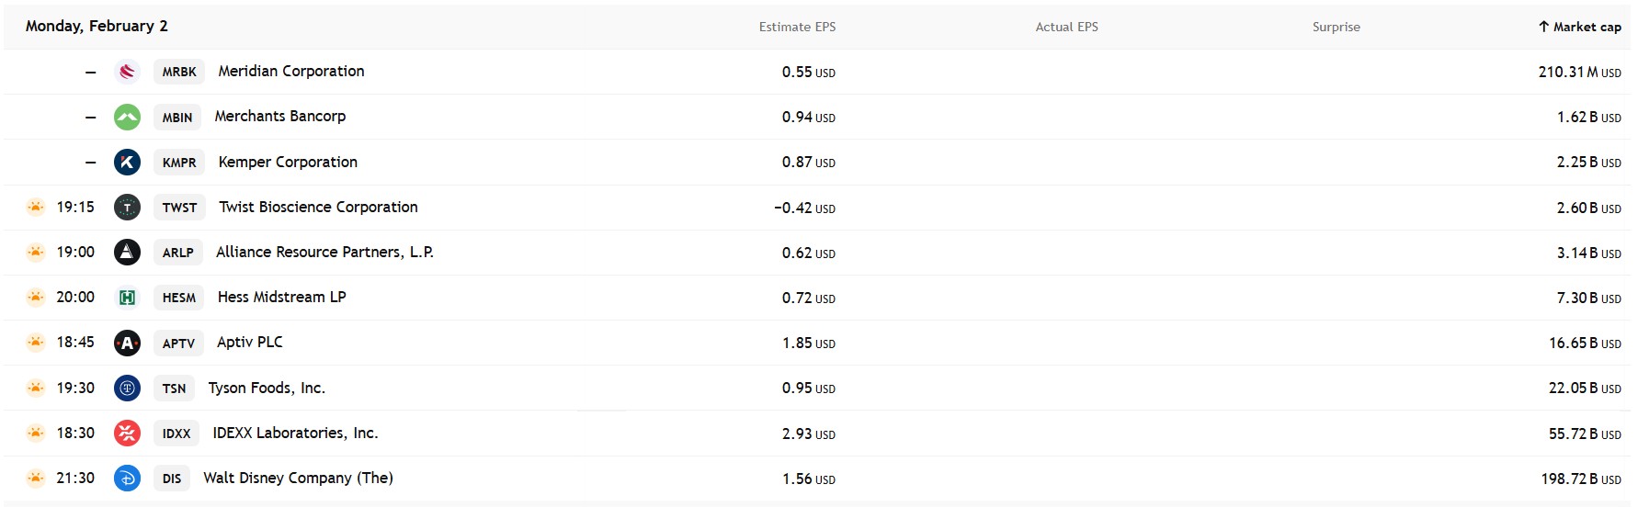This screenshot has width=1638, height=507.
Task: Click the Actual EPS column header
Action: (1066, 27)
